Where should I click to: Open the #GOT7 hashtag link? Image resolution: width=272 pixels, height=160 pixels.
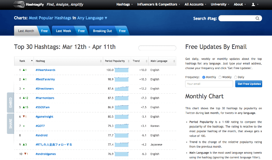coord(40,126)
